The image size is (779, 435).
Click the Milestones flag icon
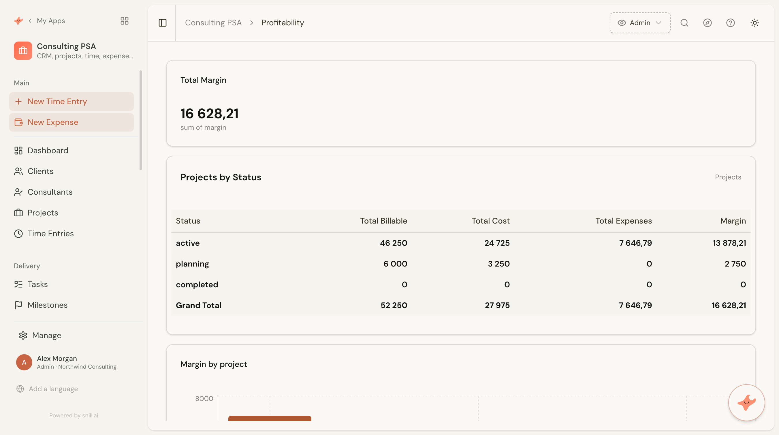(18, 305)
